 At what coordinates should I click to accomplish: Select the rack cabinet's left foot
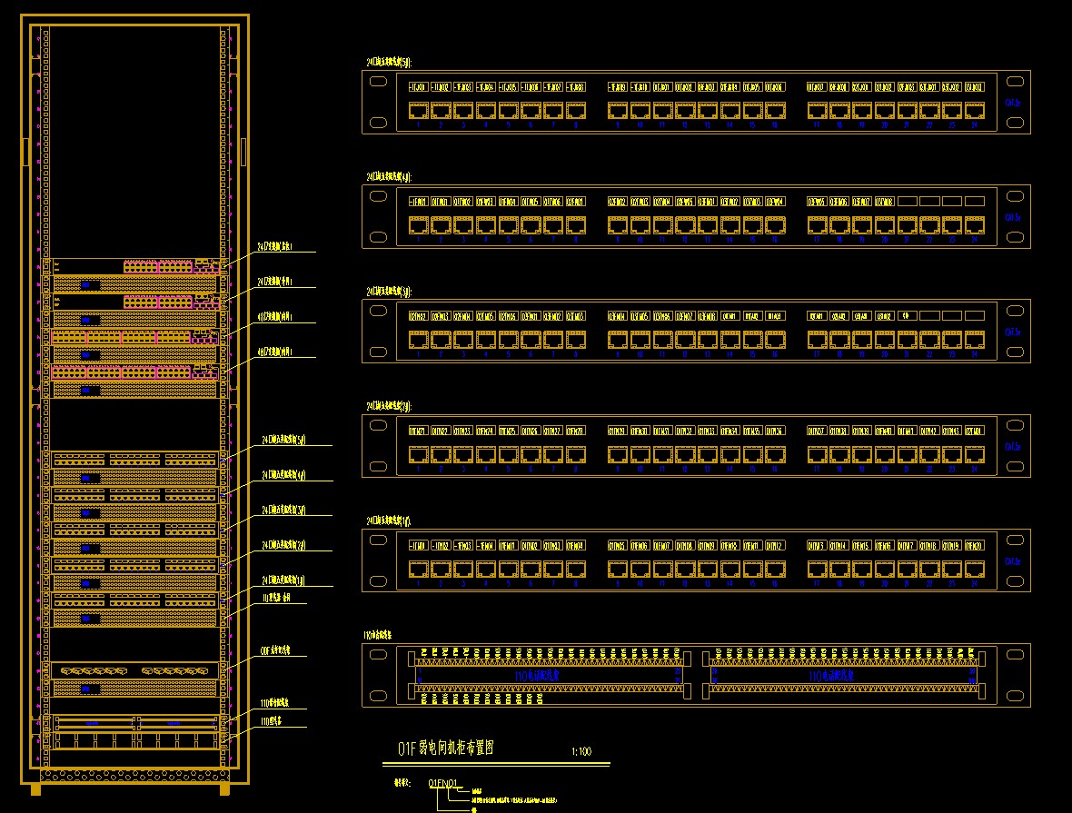[x=36, y=788]
